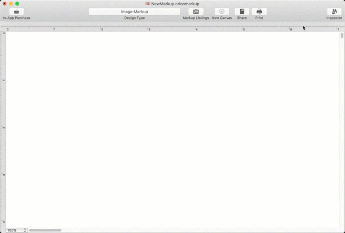Click the Share toolbar icon

tap(242, 12)
